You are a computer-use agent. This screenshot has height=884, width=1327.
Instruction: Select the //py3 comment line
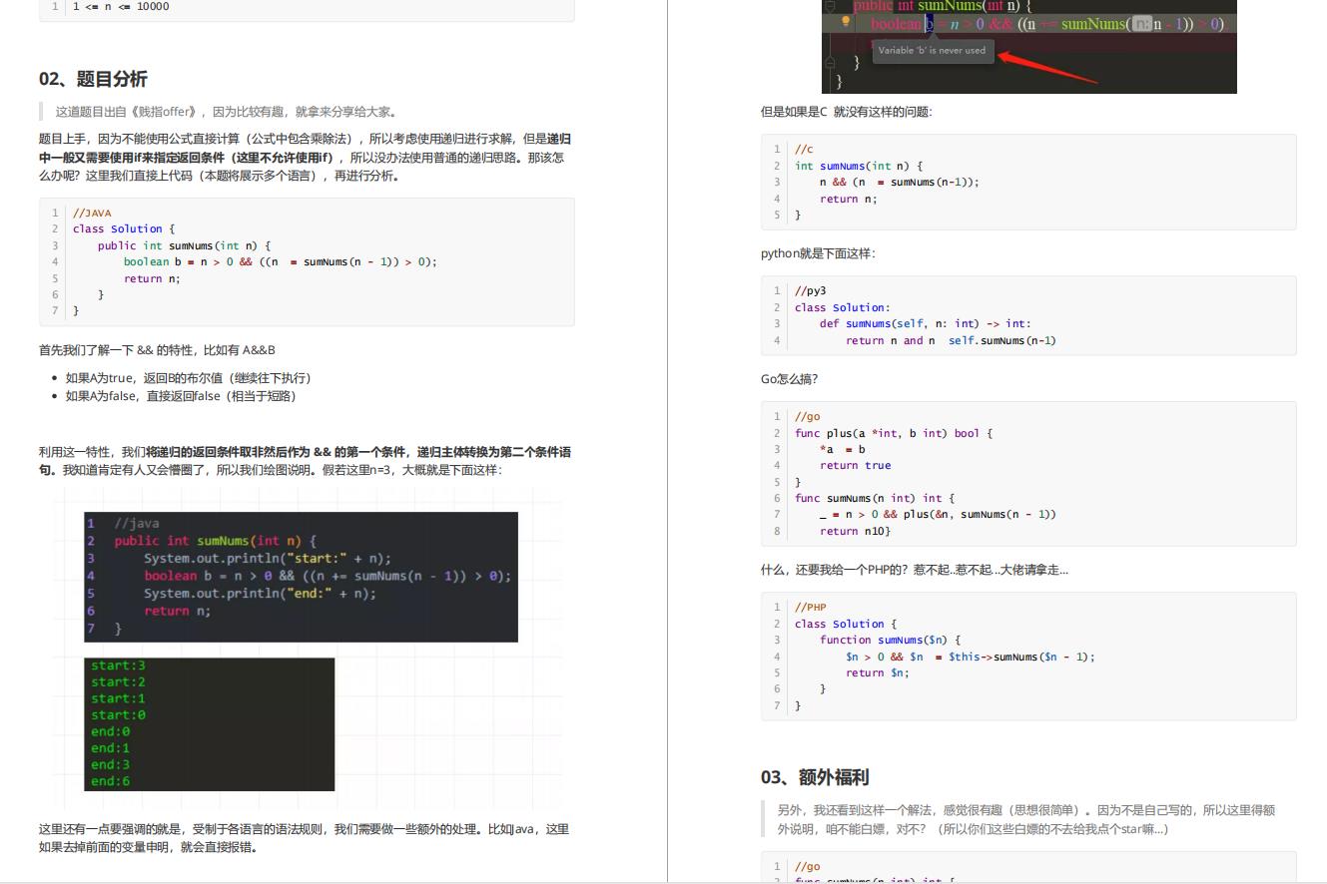811,291
